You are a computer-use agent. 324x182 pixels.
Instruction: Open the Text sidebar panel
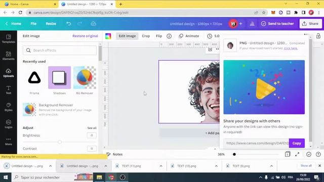click(9, 90)
